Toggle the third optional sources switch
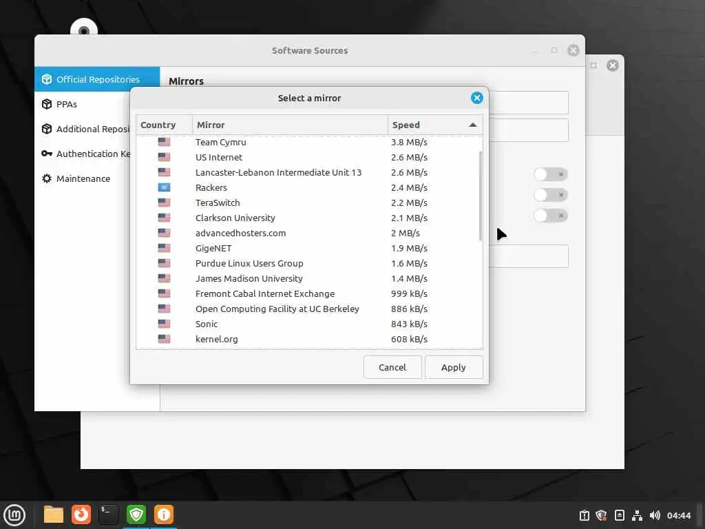The height and width of the screenshot is (529, 705). (x=551, y=216)
